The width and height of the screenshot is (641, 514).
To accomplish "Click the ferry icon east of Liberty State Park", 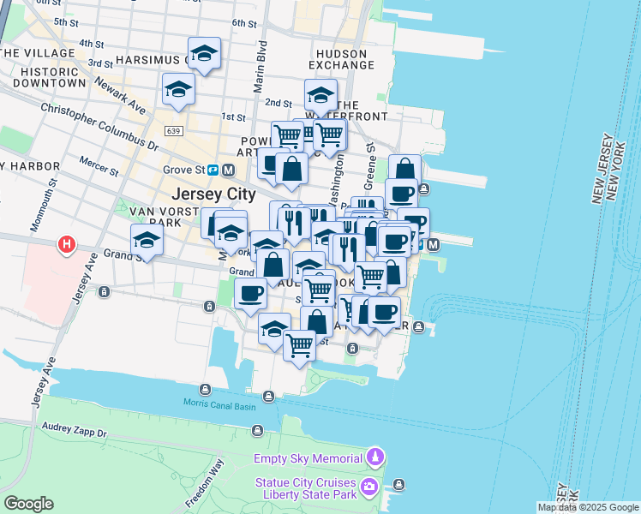I will tap(399, 485).
